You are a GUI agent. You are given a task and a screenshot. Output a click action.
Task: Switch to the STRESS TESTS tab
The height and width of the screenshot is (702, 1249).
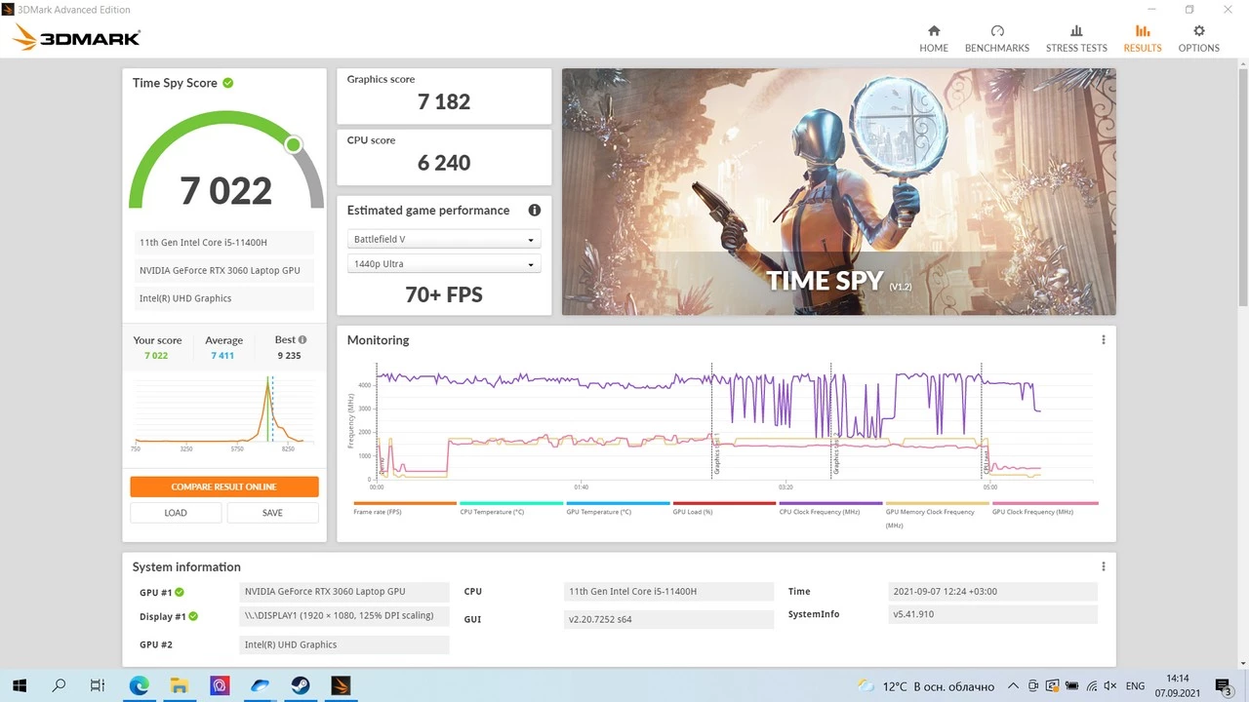click(x=1076, y=39)
